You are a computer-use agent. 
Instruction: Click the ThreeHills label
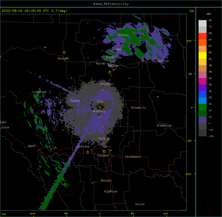point(138,108)
